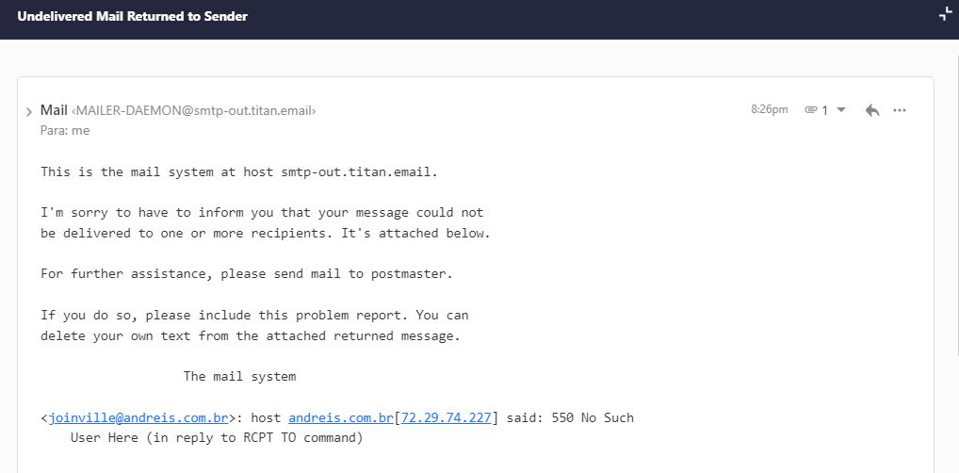Click the 8:26pm timestamp

coord(769,109)
